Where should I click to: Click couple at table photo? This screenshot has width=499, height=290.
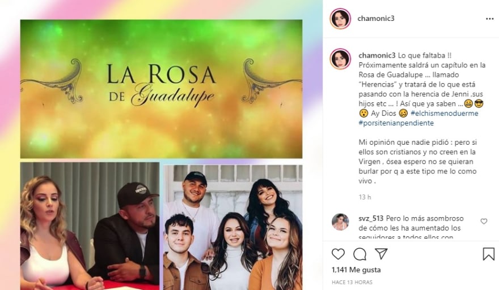[90, 226]
